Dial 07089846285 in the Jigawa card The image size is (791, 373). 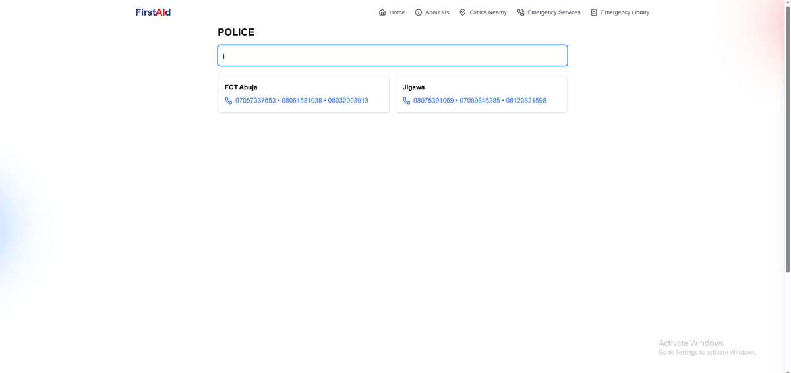480,101
